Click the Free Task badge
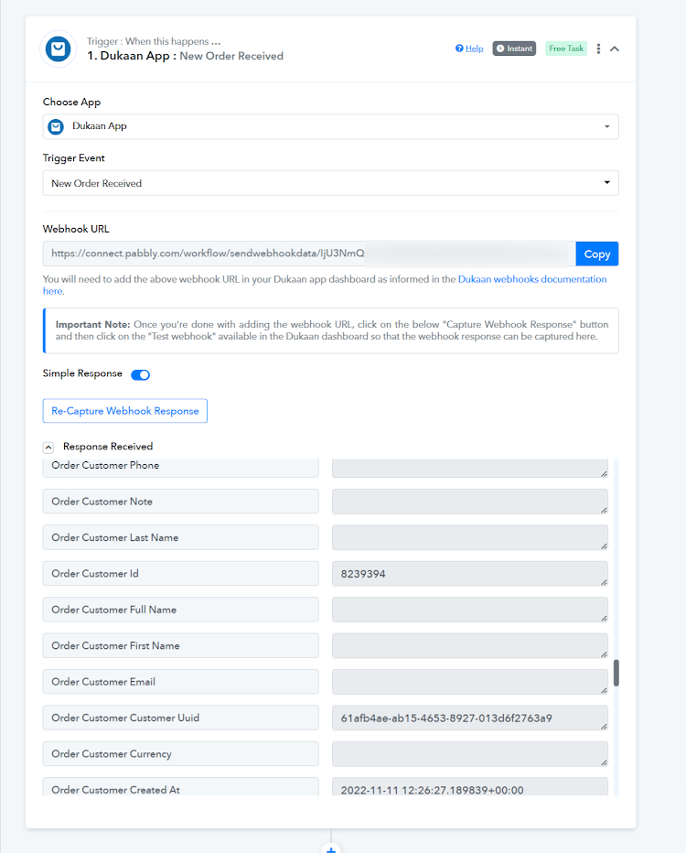This screenshot has width=686, height=853. coord(566,49)
